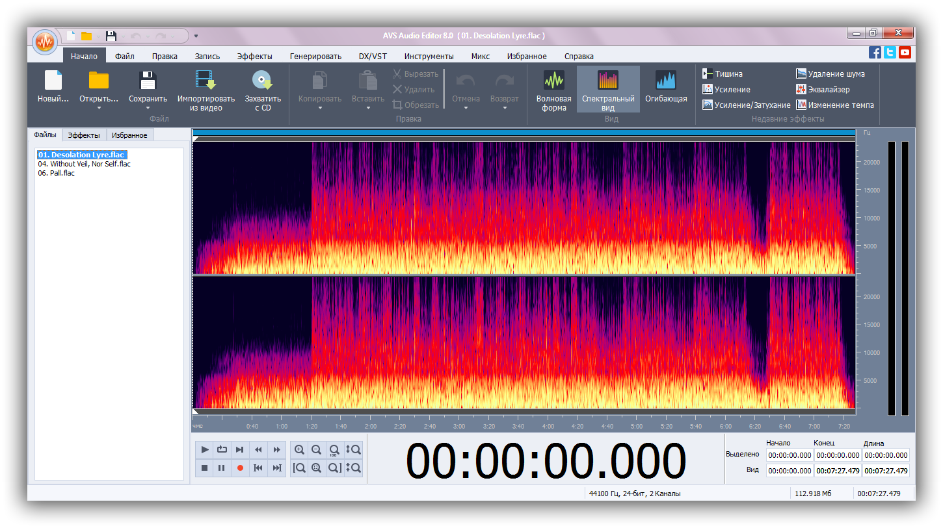Zoom to selection start bracket magnifier
The image size is (943, 528).
coord(299,468)
